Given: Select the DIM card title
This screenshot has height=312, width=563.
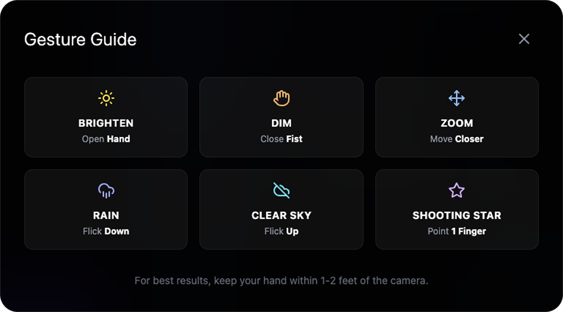Looking at the screenshot, I should pos(281,123).
